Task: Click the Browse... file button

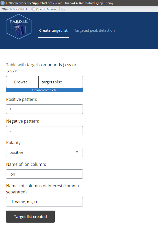Action: (x=22, y=82)
